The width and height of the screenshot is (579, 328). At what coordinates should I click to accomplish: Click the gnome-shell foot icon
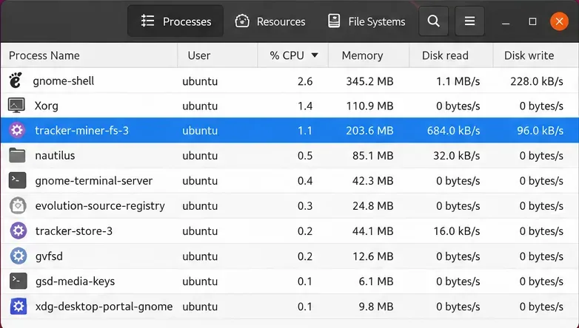[16, 81]
